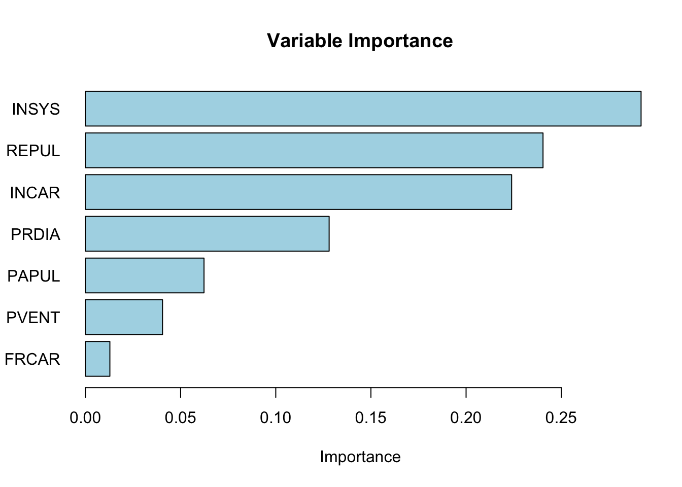
Task: Click the Variable Importance chart title
Action: [x=360, y=41]
